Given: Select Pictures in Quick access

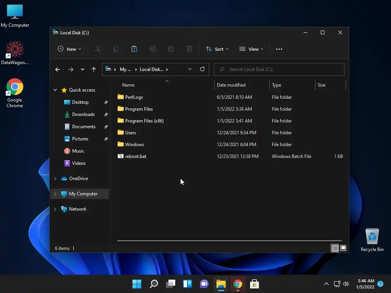Looking at the screenshot, I should point(80,139).
